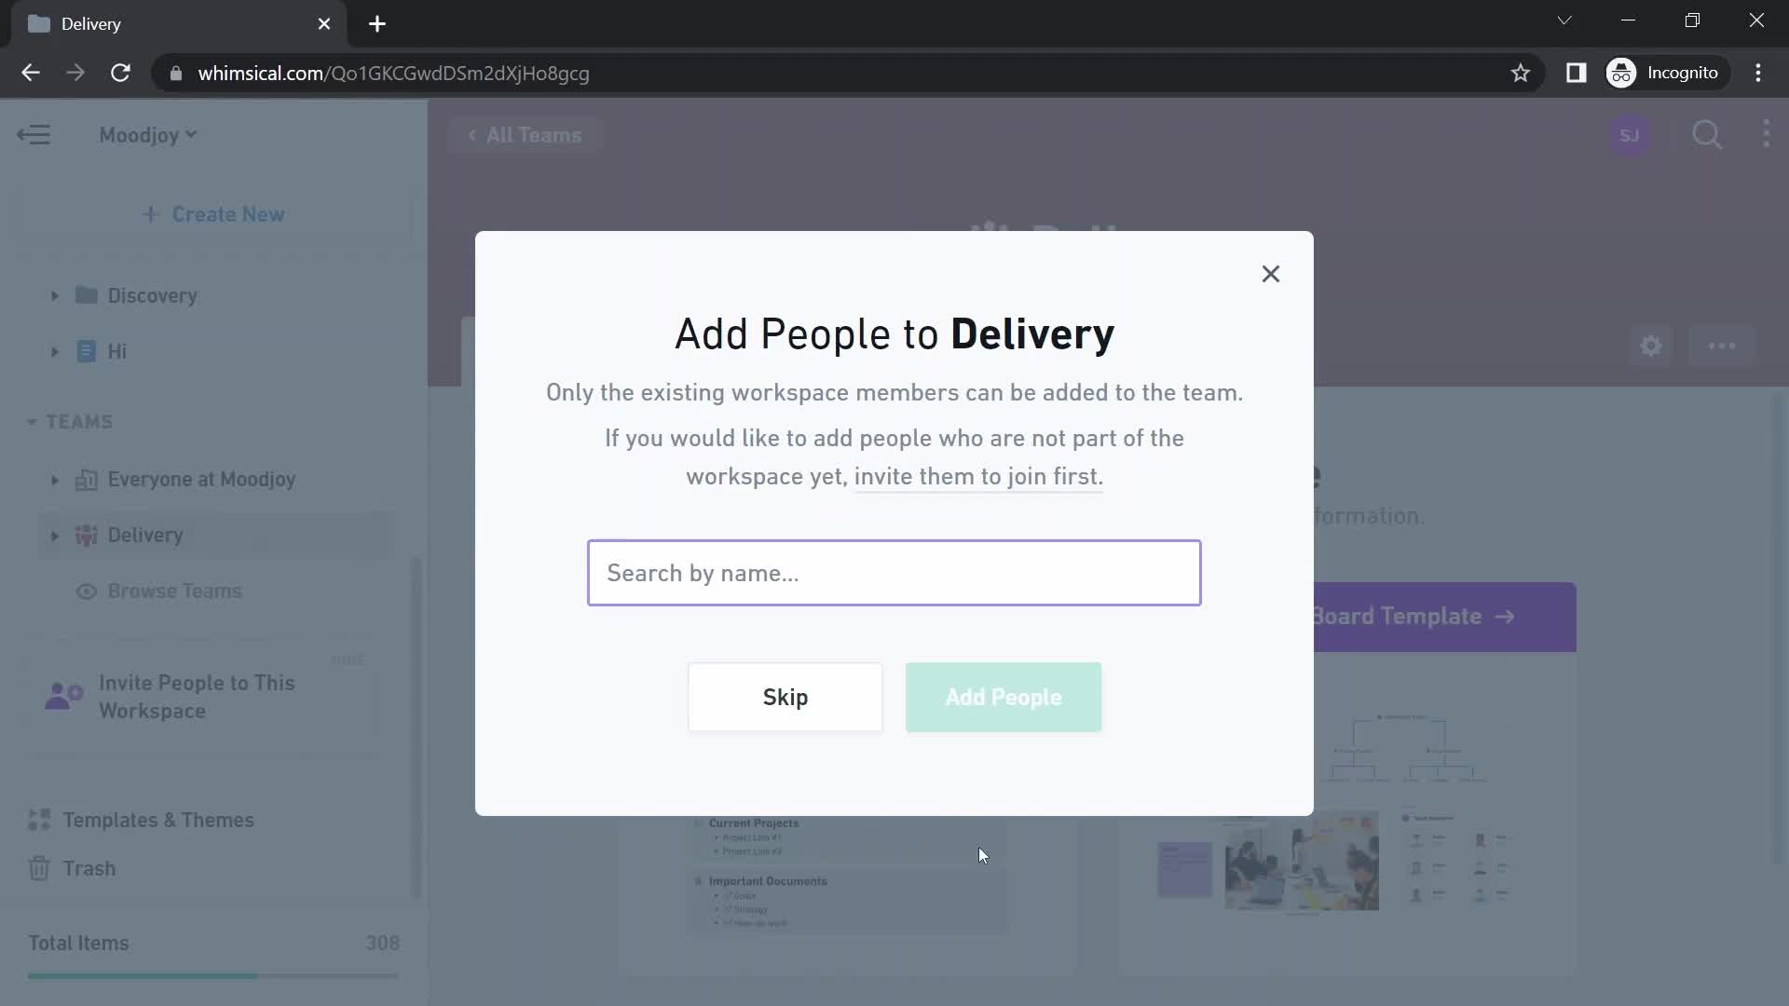The width and height of the screenshot is (1789, 1006).
Task: Click the Search by name input field
Action: point(894,571)
